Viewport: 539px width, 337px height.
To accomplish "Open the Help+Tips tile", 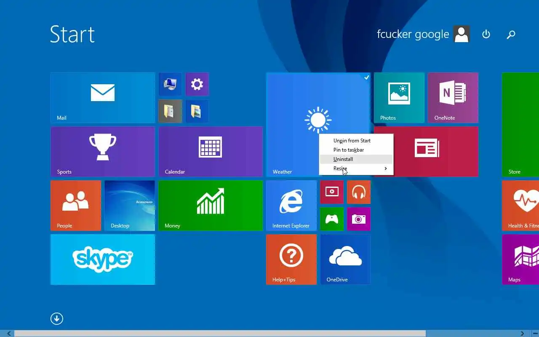I will pyautogui.click(x=291, y=259).
